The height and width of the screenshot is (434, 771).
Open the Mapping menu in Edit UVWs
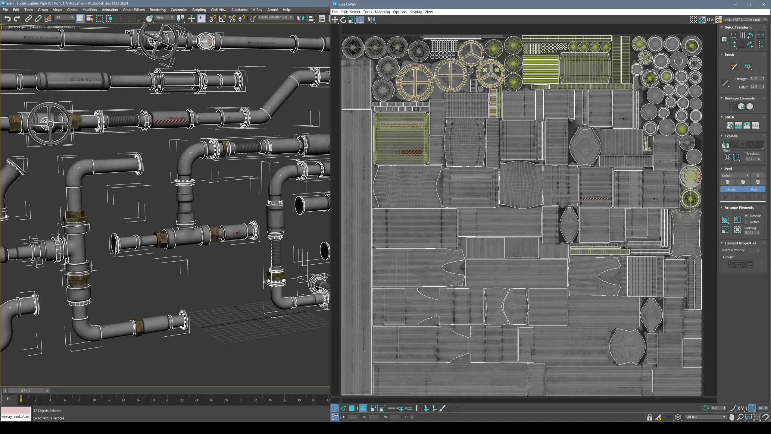click(x=382, y=12)
